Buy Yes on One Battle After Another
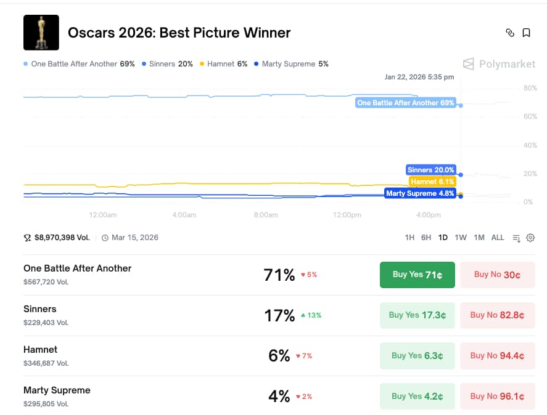This screenshot has height=415, width=547. click(x=417, y=275)
